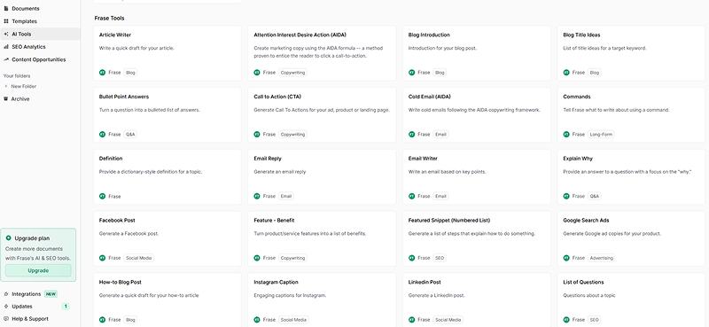Open the Article Writer tool
The image size is (709, 327).
pos(168,53)
